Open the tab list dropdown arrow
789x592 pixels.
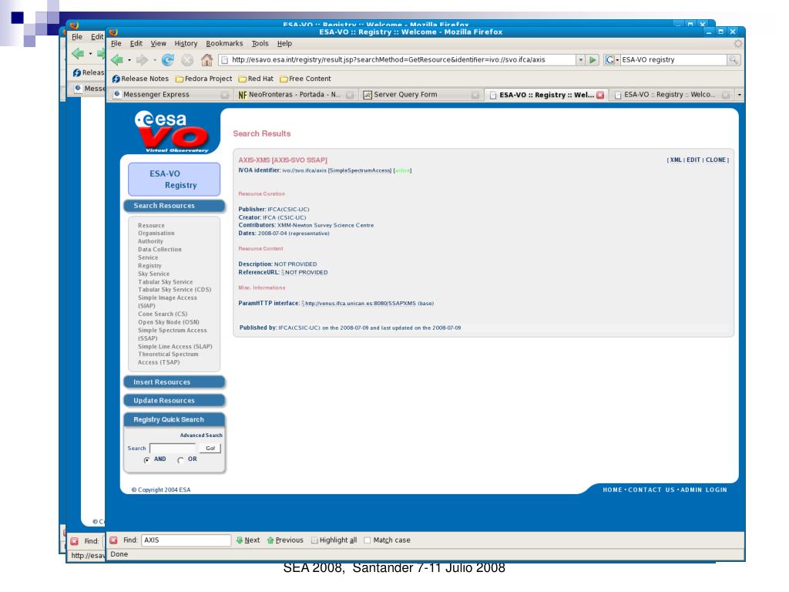pos(739,95)
